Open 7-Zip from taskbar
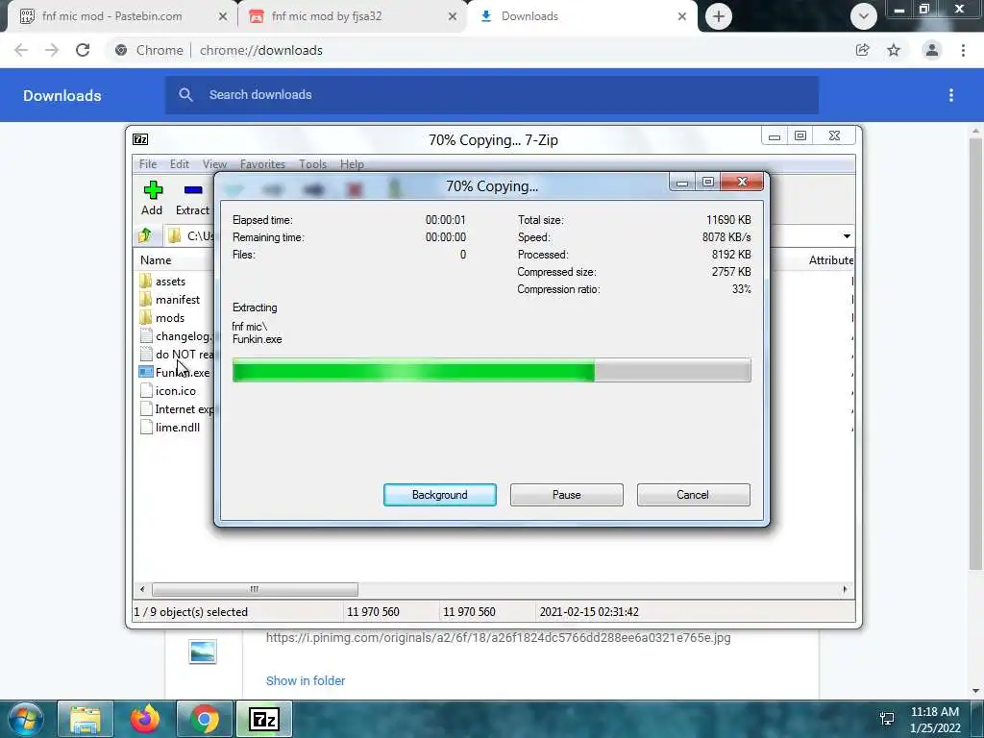Image resolution: width=984 pixels, height=738 pixels. pos(263,719)
